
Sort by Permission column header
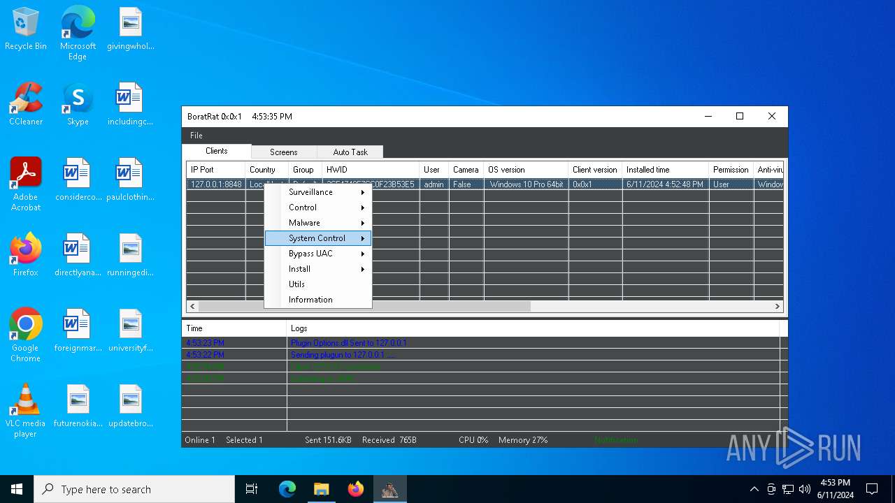click(731, 170)
